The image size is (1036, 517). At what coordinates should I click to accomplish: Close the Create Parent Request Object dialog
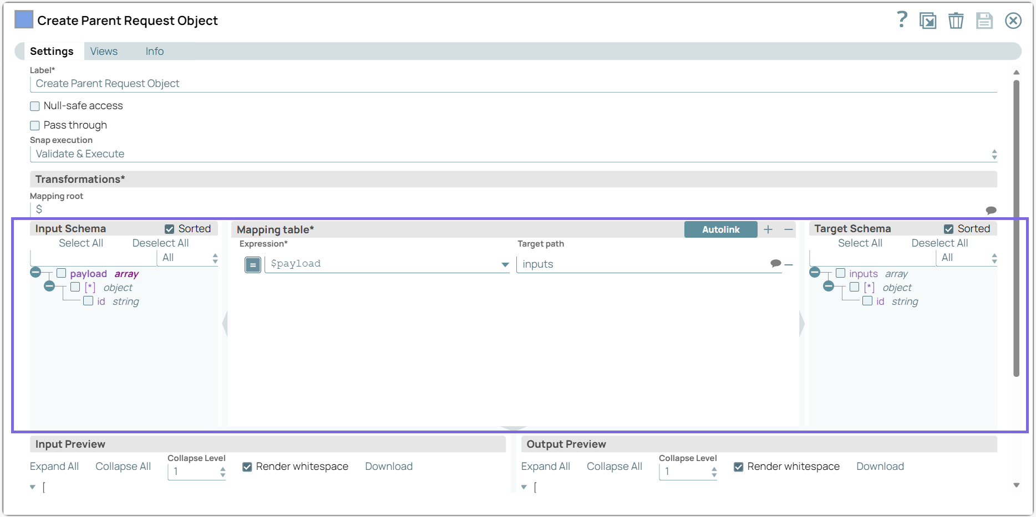[x=1013, y=21]
